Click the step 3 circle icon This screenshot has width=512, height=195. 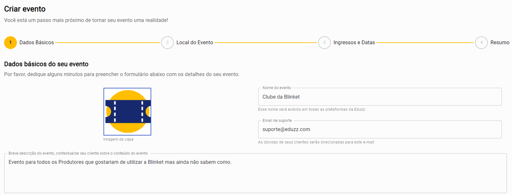[x=324, y=43]
